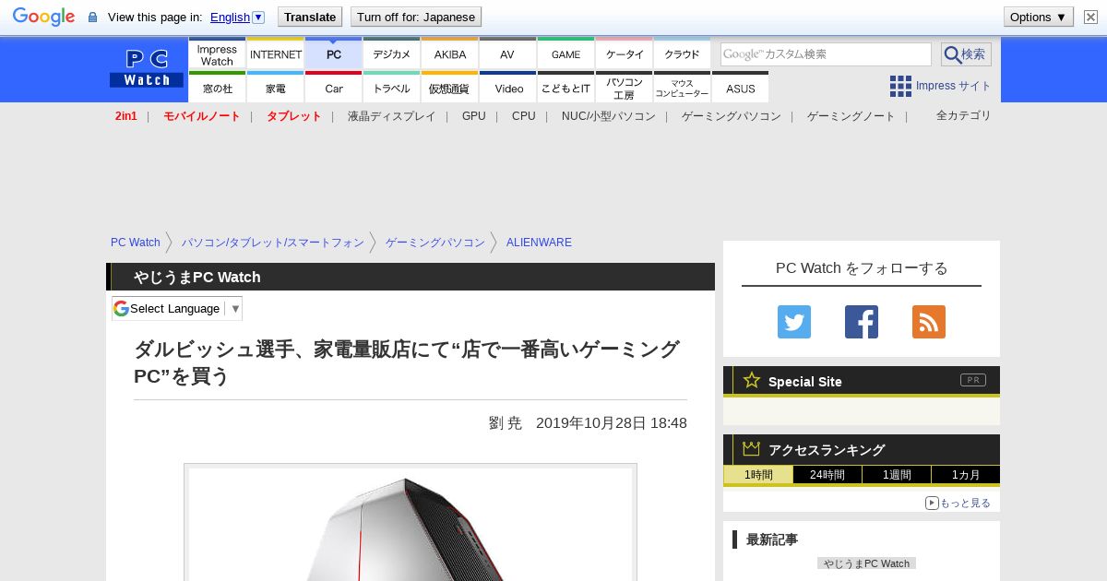Open the パソコン工房 nav tab
Viewport: 1107px width, 581px height.
coord(625,88)
